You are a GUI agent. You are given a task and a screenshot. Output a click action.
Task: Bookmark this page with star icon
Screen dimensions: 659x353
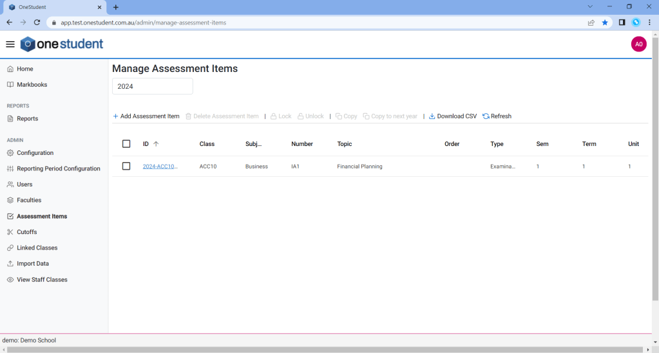(605, 23)
